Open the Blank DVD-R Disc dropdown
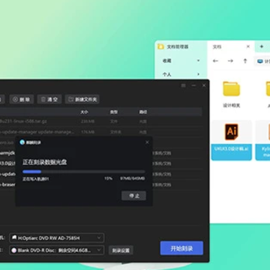 click(x=56, y=250)
